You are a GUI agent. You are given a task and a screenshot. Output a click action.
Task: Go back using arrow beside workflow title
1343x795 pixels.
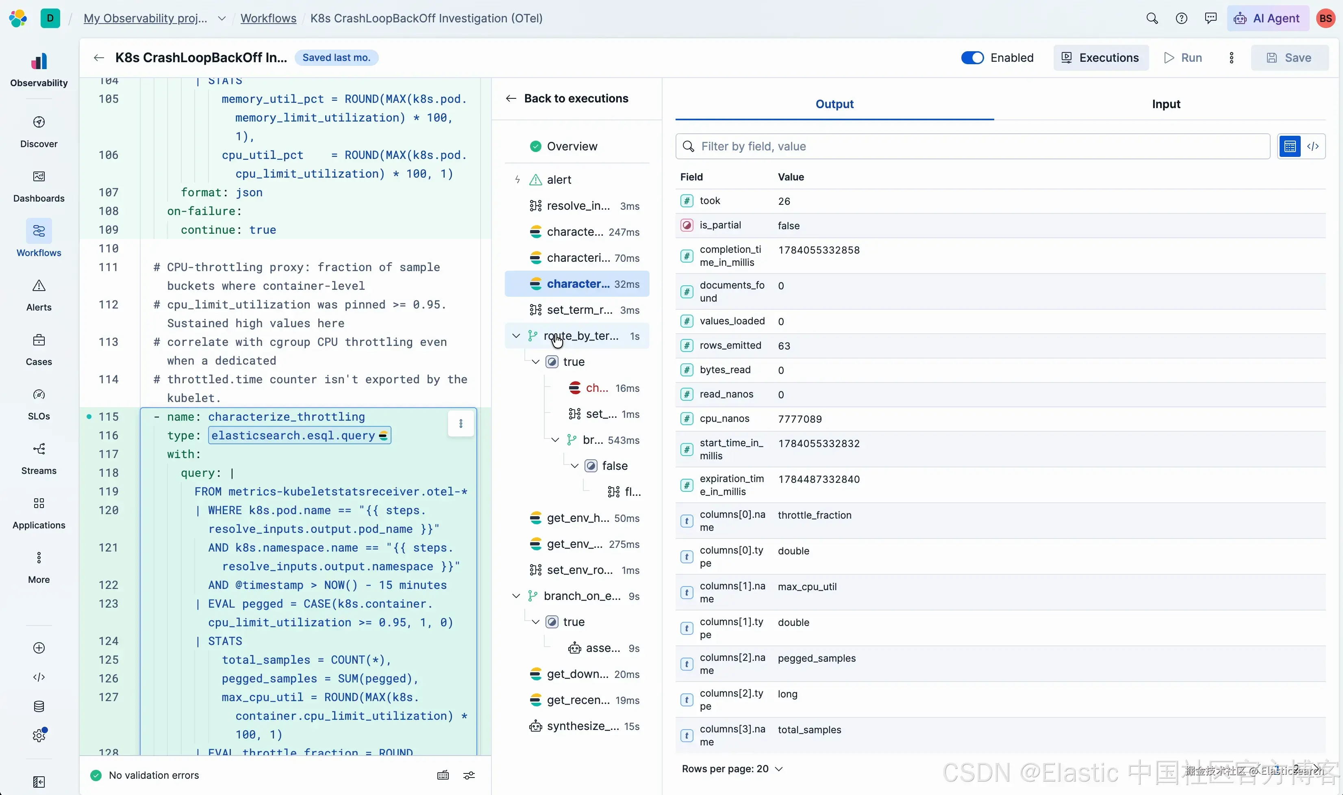tap(98, 57)
